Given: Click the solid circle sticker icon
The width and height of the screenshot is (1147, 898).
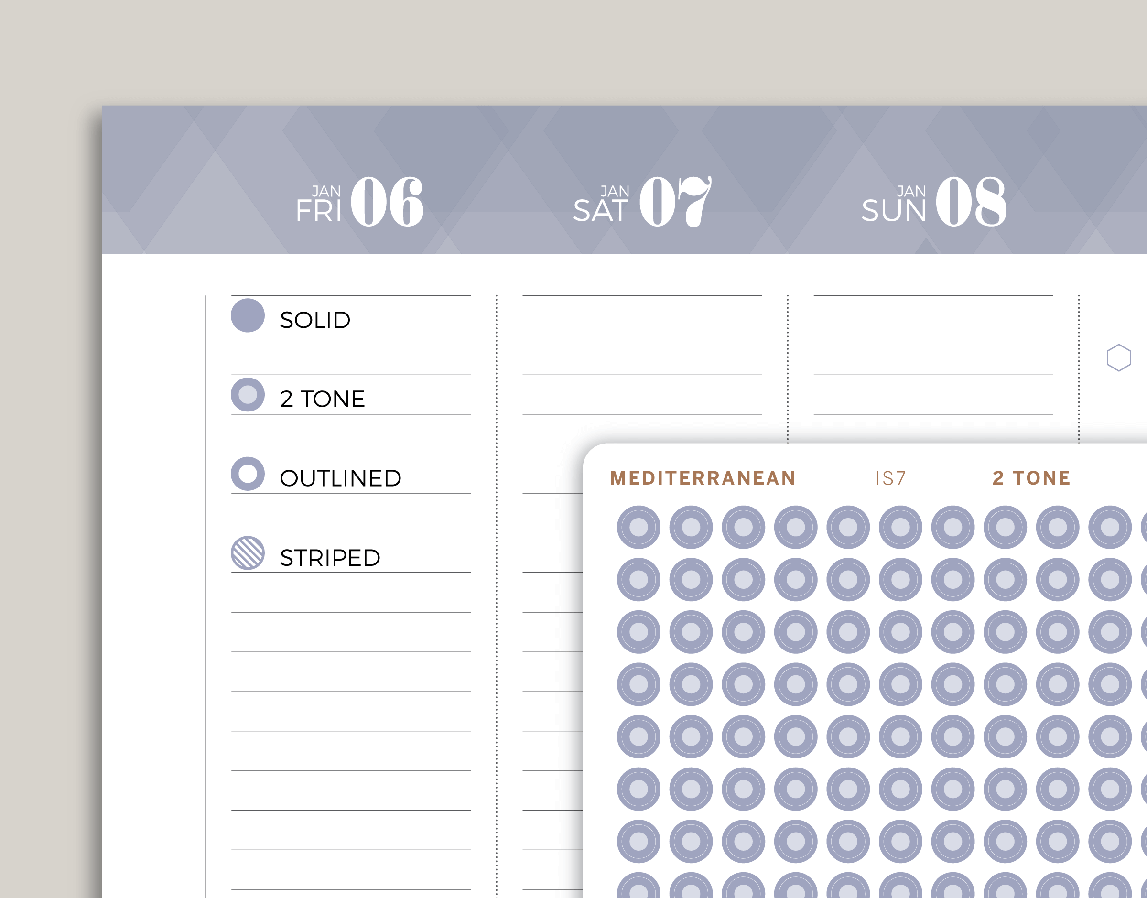Looking at the screenshot, I should 248,315.
